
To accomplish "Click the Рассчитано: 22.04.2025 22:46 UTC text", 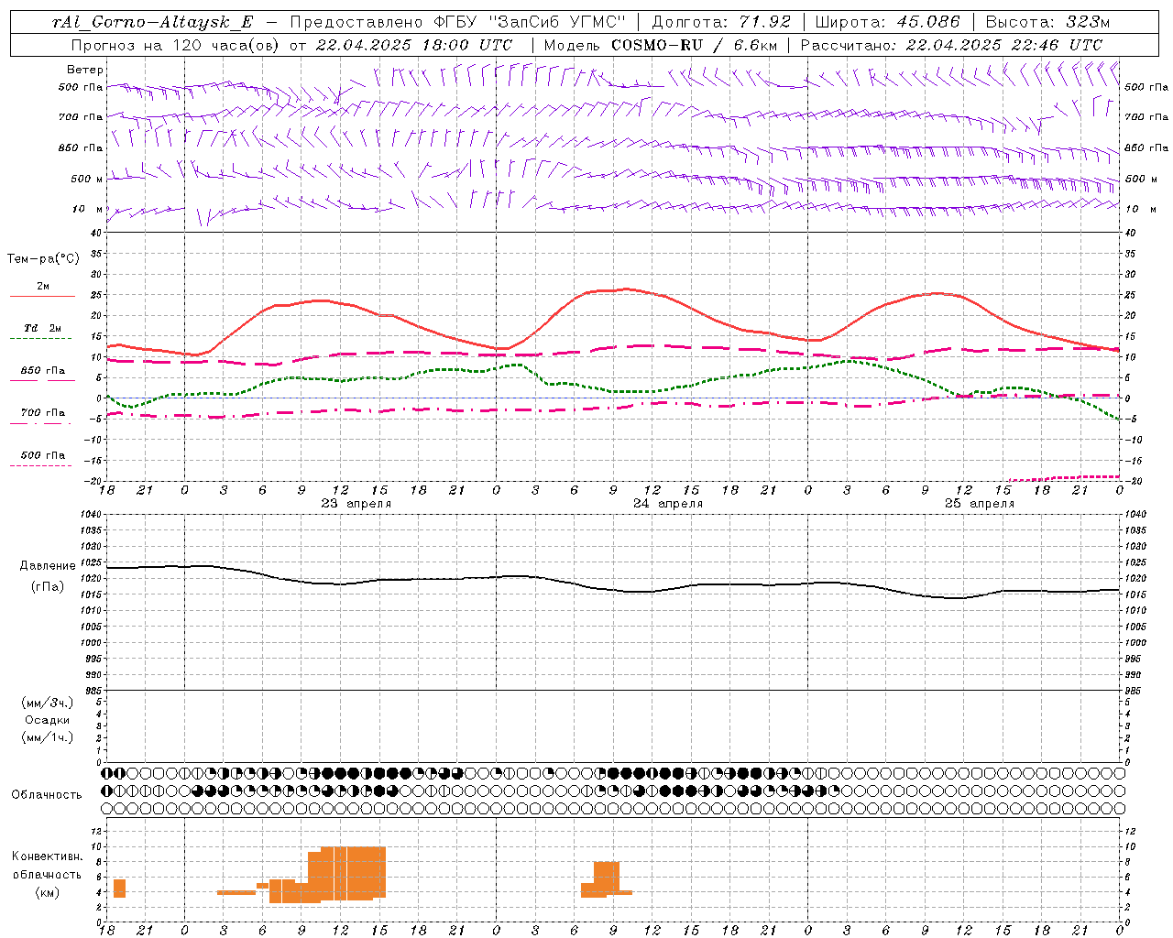I will tap(951, 45).
